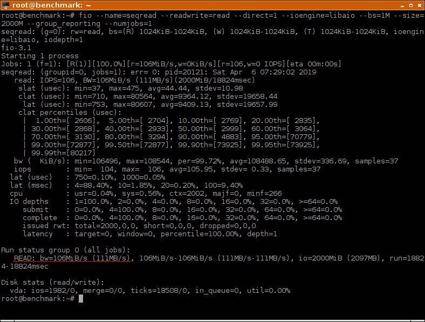
Task: Click the 'complete' row label
Action: [40, 218]
